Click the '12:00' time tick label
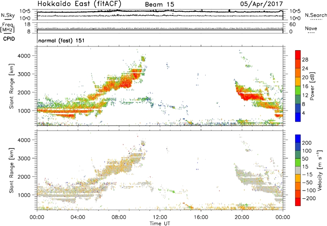This screenshot has height=226, width=327. (160, 217)
